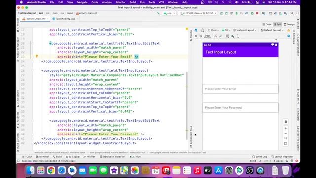The height and width of the screenshot is (178, 316).
Task: Click the hint Please Enter Your Password code line
Action: click(101, 134)
